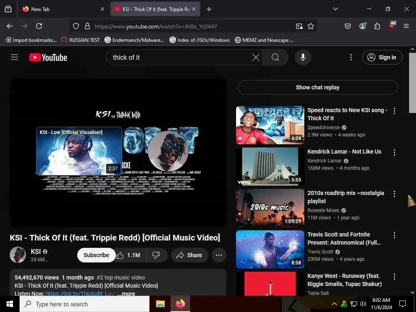
Task: Open Travis Scott Astronomical thumbnail
Action: (270, 249)
